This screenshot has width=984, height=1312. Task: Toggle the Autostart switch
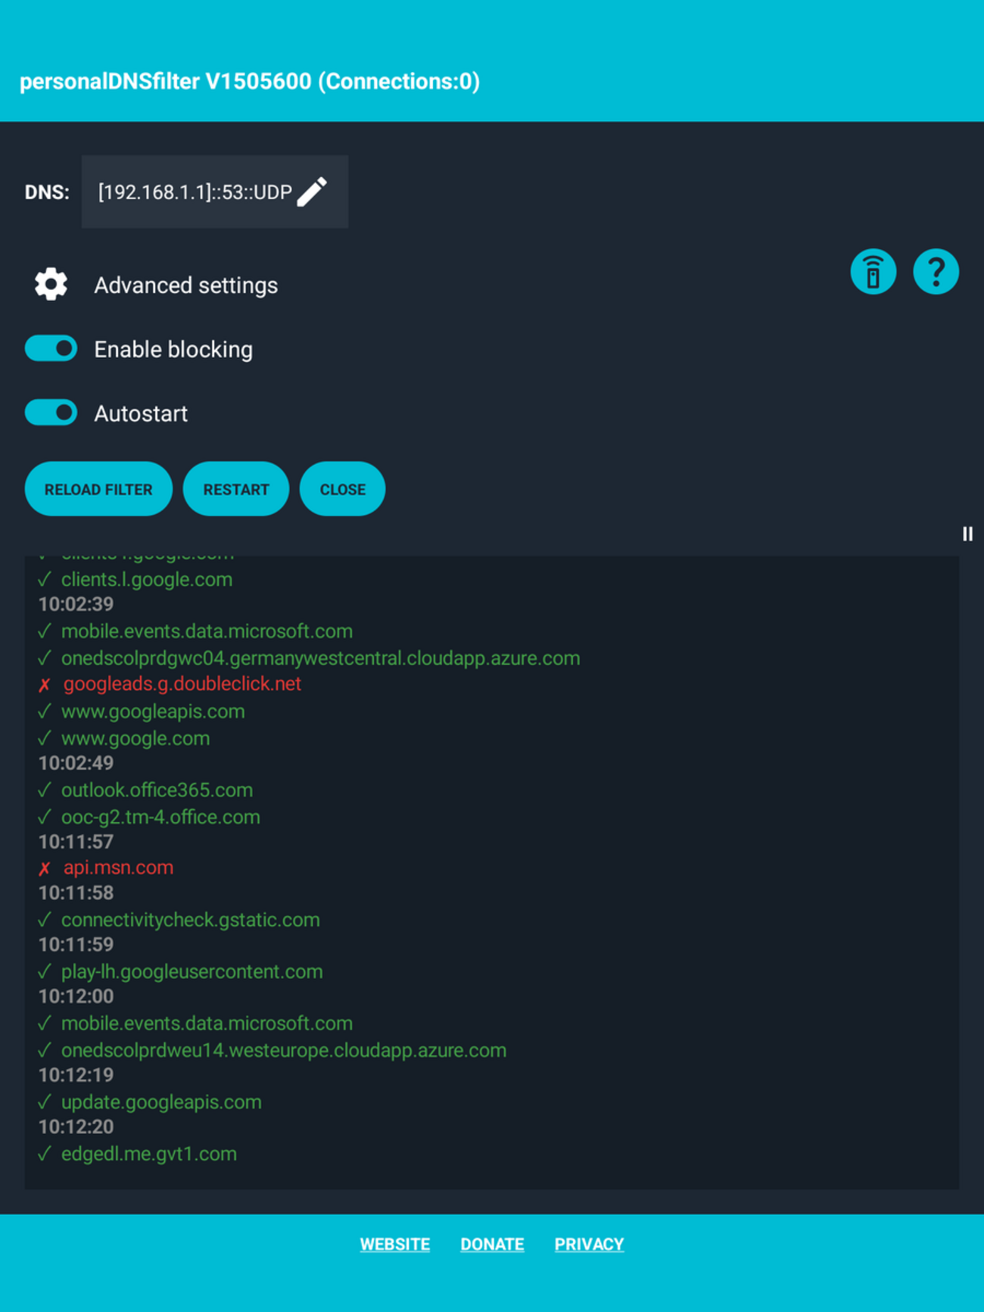[51, 413]
